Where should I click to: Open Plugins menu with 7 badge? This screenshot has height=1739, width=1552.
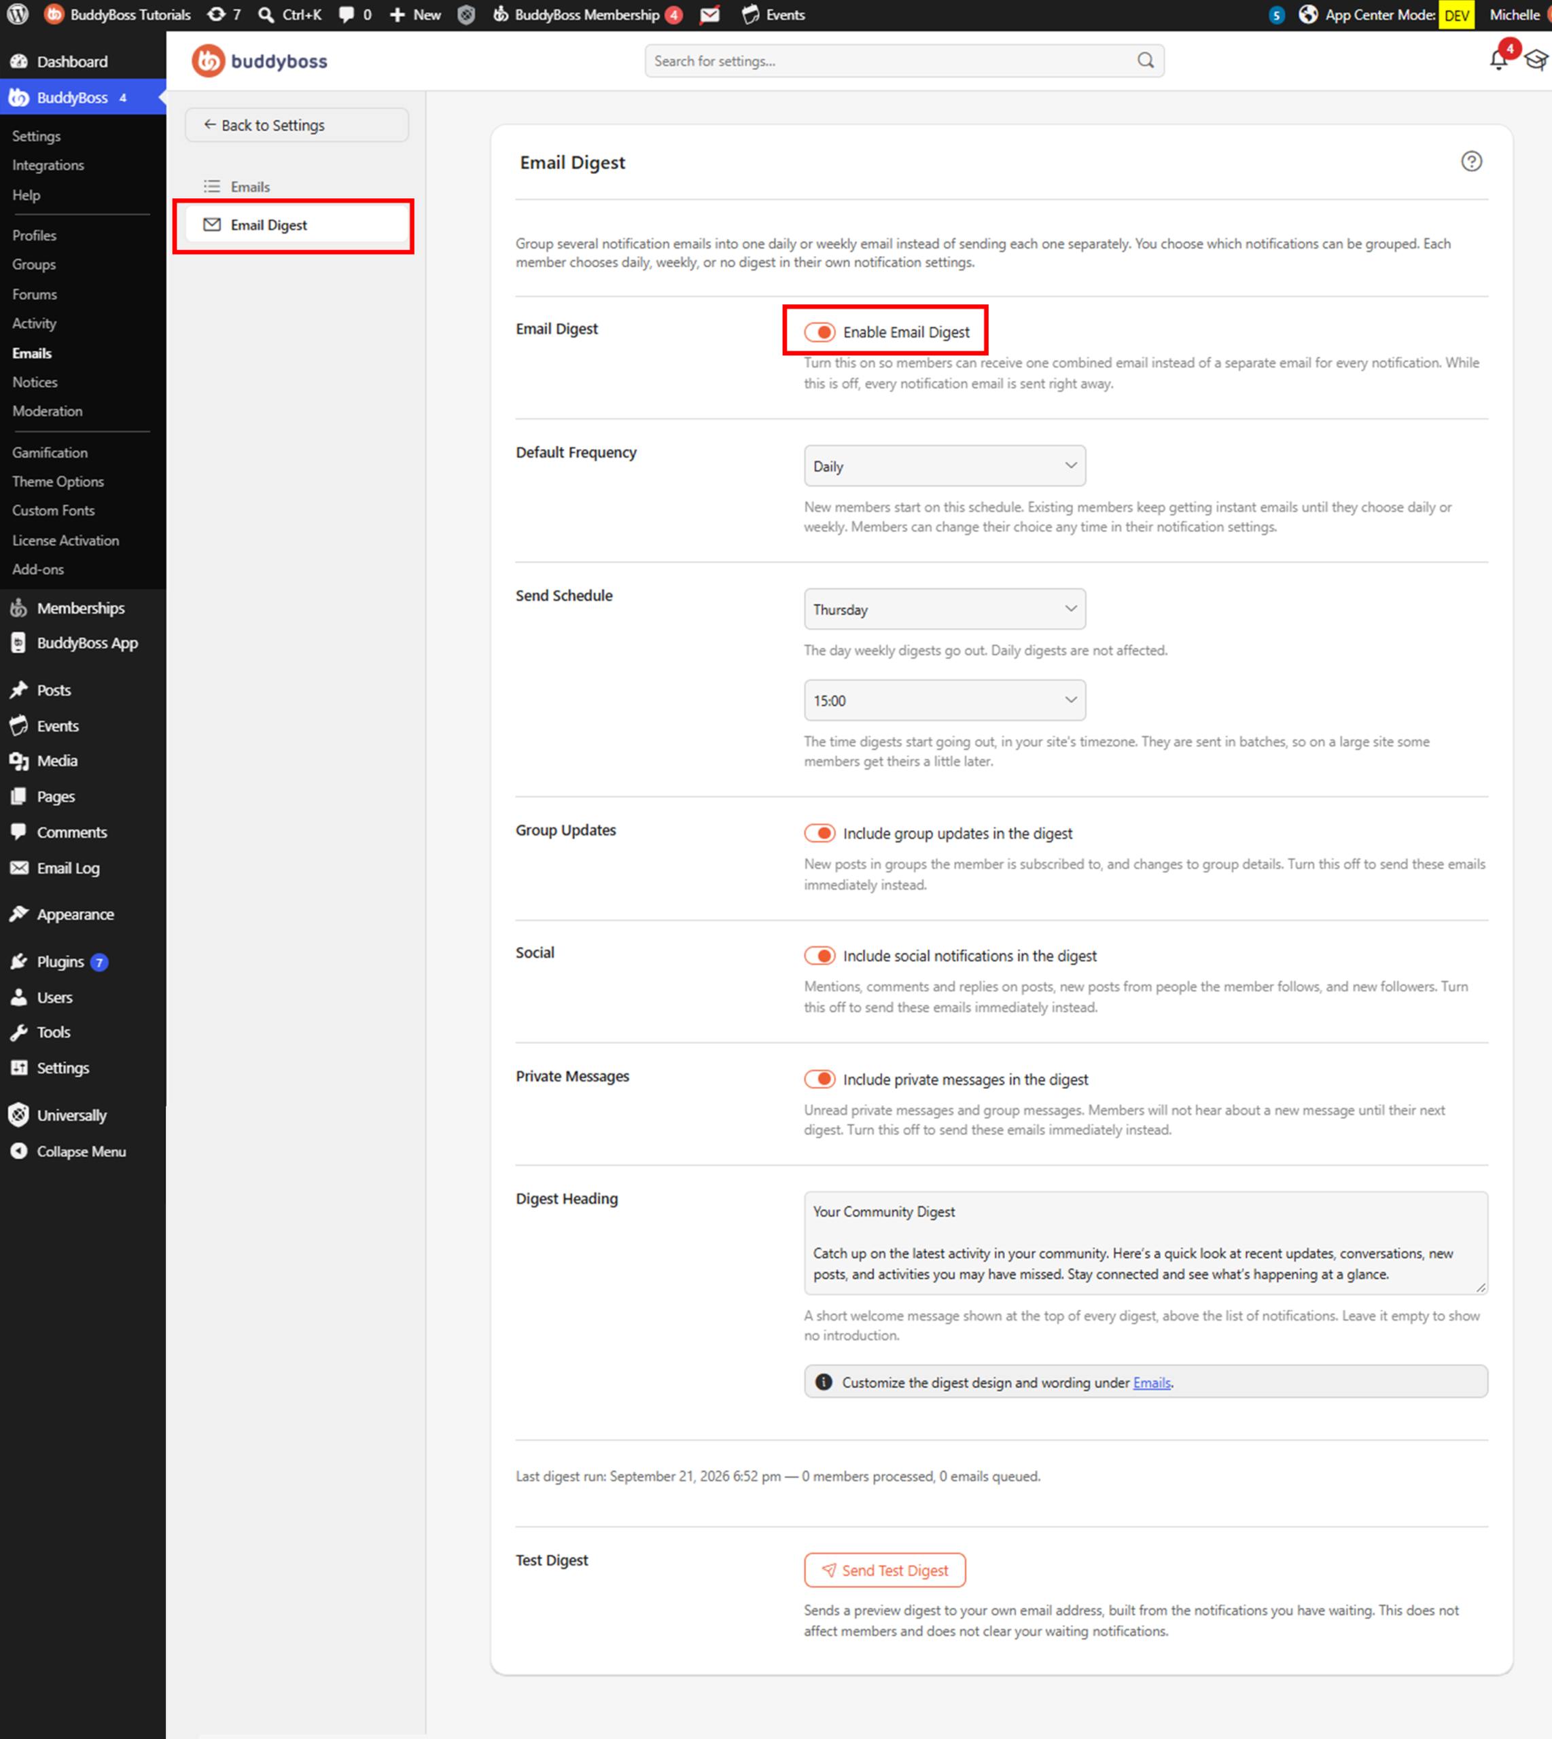(60, 962)
